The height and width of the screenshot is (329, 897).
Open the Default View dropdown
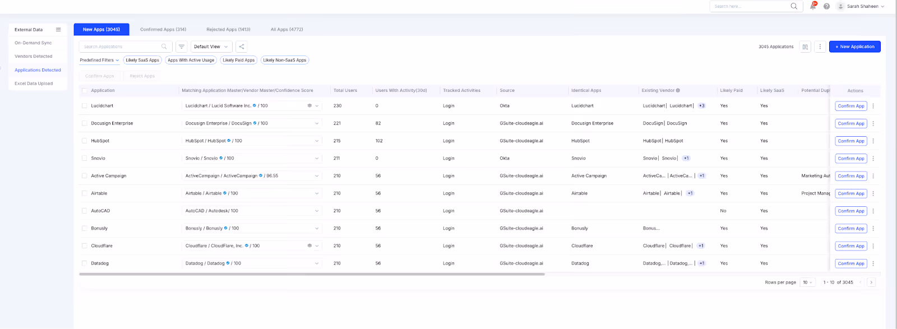211,47
